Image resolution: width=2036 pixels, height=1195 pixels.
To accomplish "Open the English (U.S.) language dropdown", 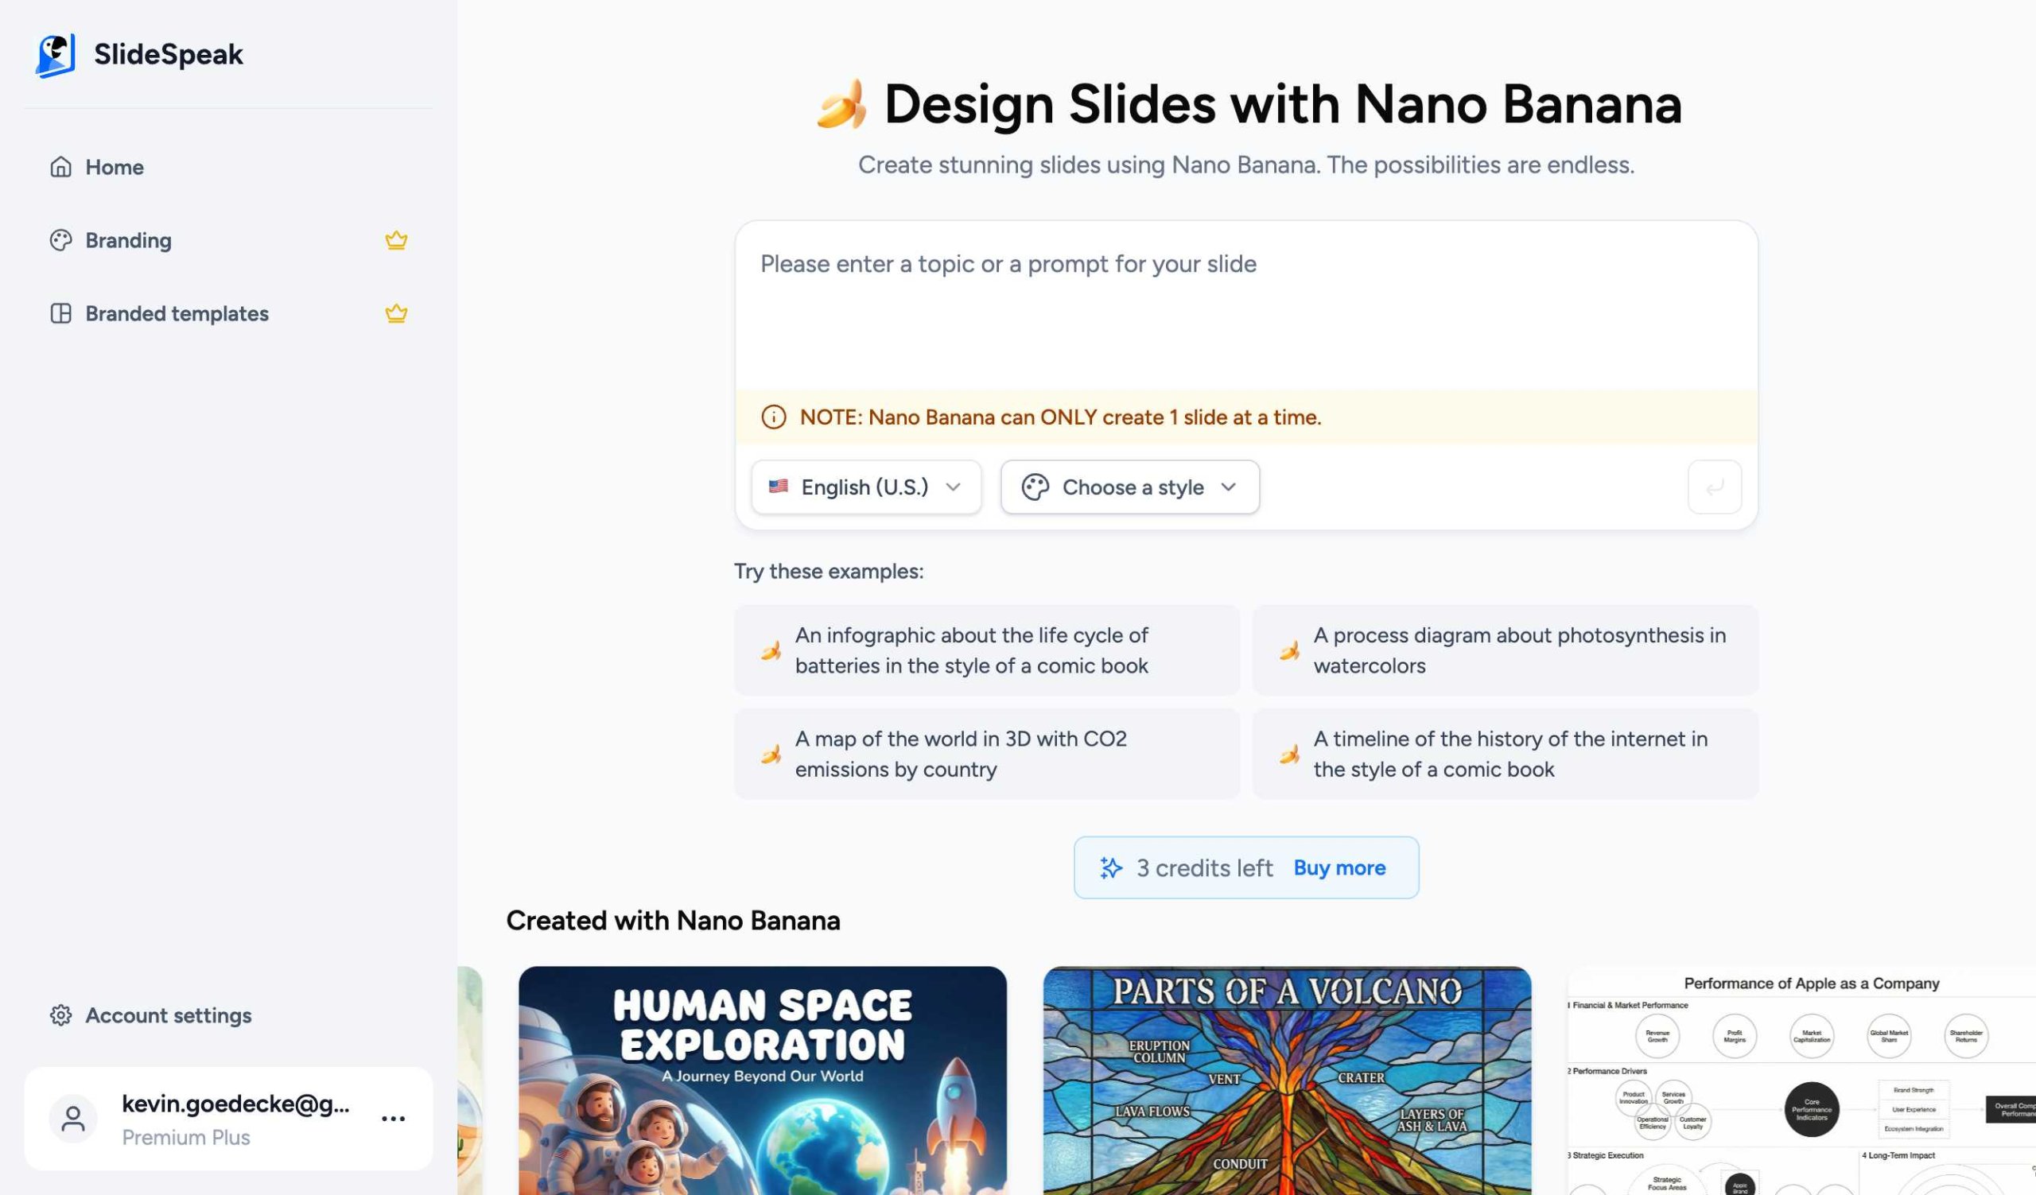I will 866,487.
